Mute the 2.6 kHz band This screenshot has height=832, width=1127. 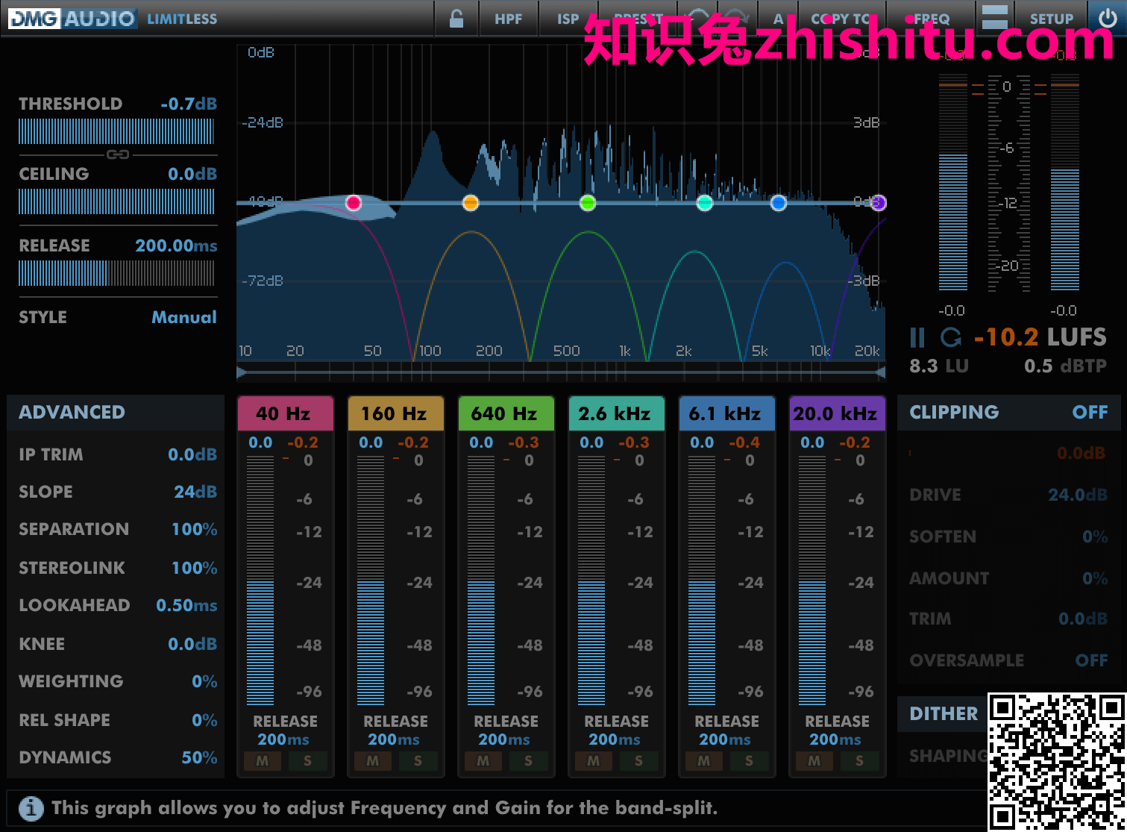tap(594, 761)
